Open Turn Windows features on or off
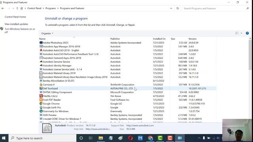Viewport: 253px width, 142px height. coord(20,30)
